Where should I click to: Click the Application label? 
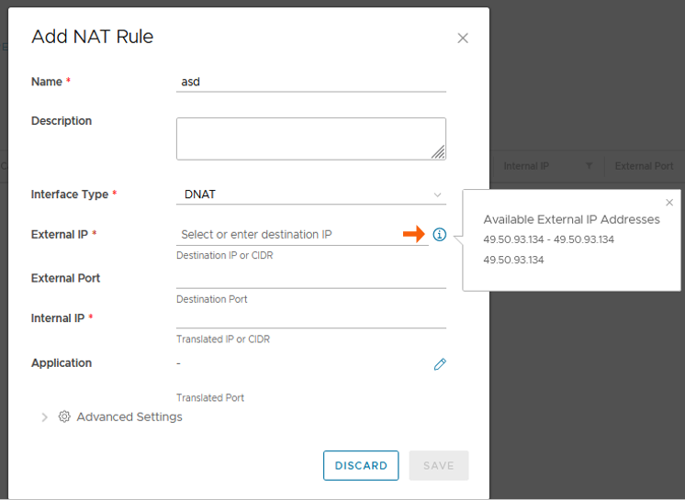pyautogui.click(x=62, y=363)
